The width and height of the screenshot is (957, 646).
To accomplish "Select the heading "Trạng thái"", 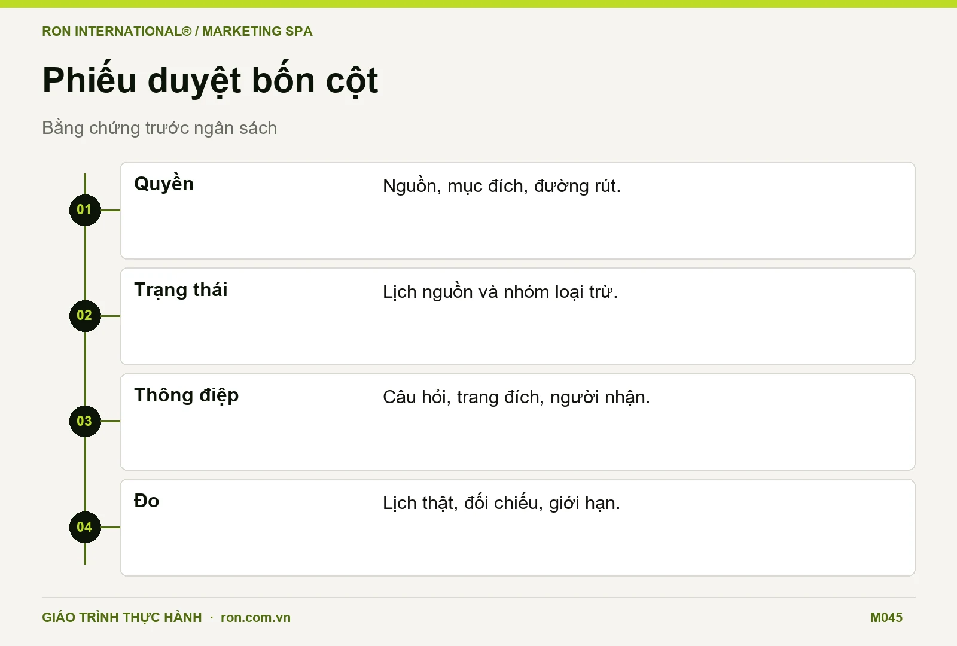I will 181,290.
